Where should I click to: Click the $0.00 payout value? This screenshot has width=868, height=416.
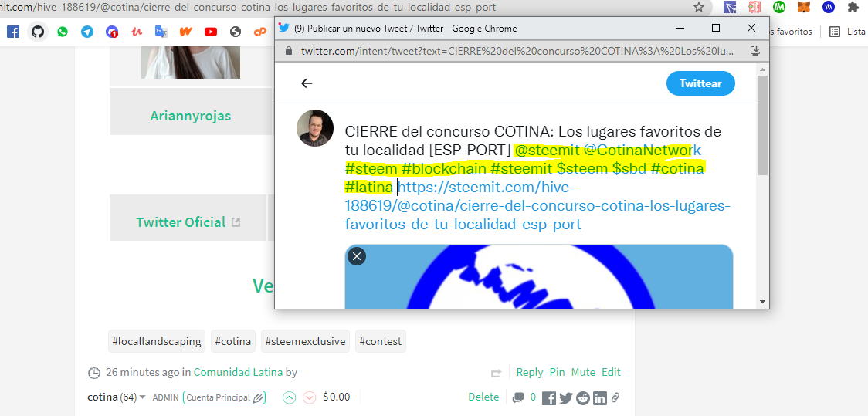pos(337,397)
